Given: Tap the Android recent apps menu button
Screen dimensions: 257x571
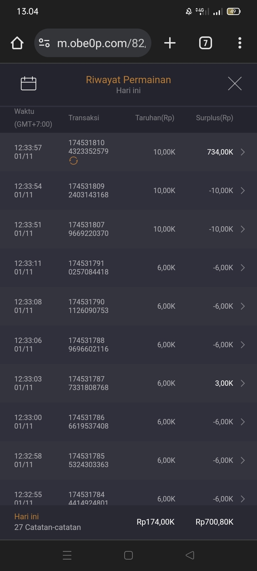Looking at the screenshot, I should pos(67,555).
